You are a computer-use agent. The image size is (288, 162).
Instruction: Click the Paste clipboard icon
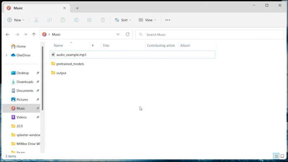click(x=63, y=20)
